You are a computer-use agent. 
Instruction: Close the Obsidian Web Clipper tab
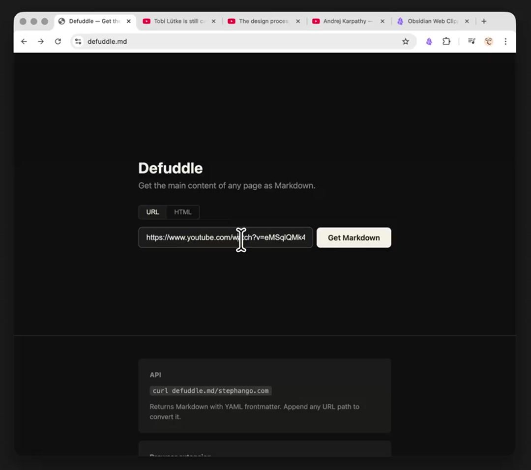click(467, 21)
